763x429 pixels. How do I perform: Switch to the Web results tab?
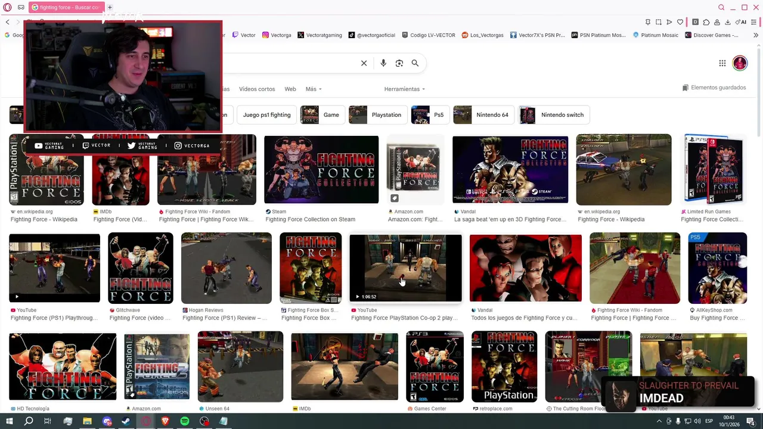290,89
